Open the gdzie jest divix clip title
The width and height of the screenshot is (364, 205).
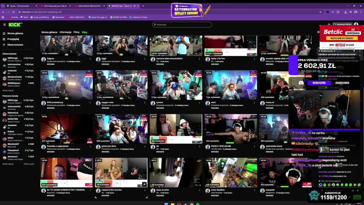pos(109,146)
